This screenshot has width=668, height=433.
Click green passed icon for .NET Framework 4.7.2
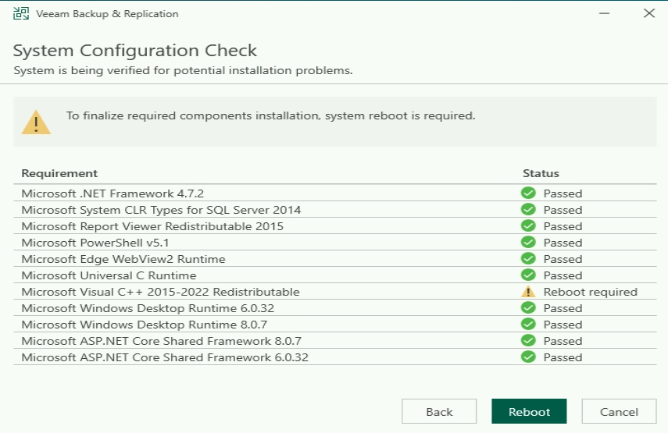pos(529,193)
